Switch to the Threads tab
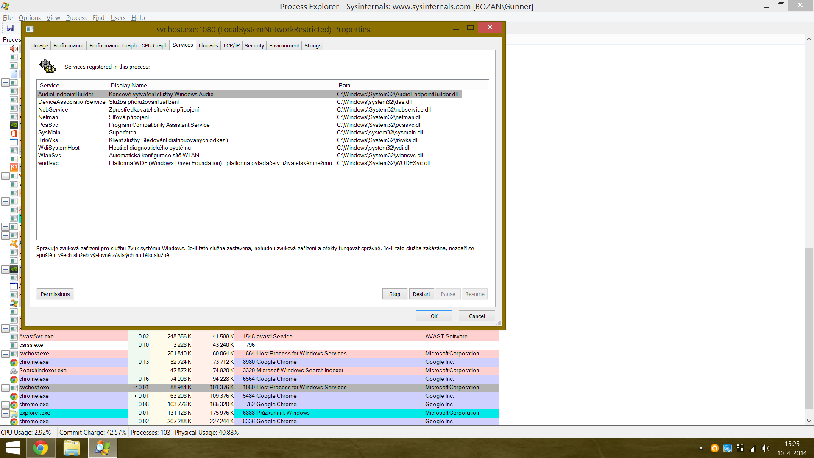 [208, 45]
